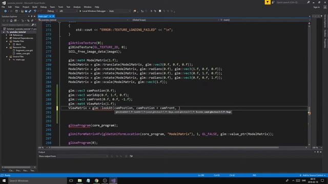Open the Show output from dropdown
Screen dimensions: 328x184
[83, 156]
